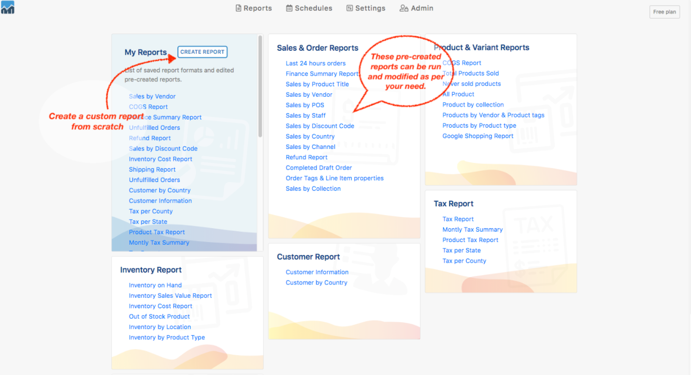Open the Inventory by Location report
Image resolution: width=691 pixels, height=375 pixels.
[160, 327]
